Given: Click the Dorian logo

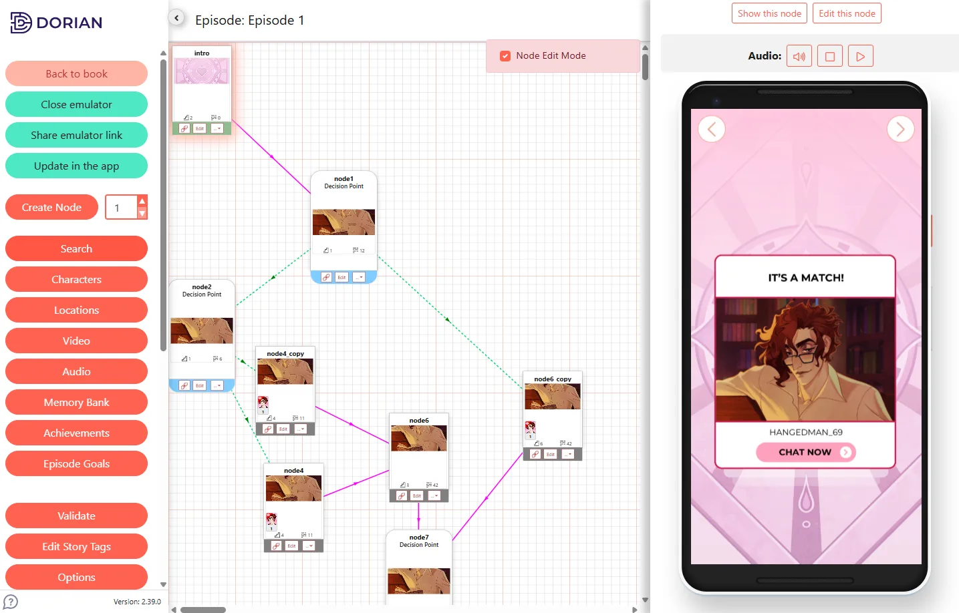Looking at the screenshot, I should coord(56,22).
